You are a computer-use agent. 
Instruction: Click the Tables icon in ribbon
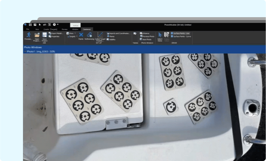135,34
